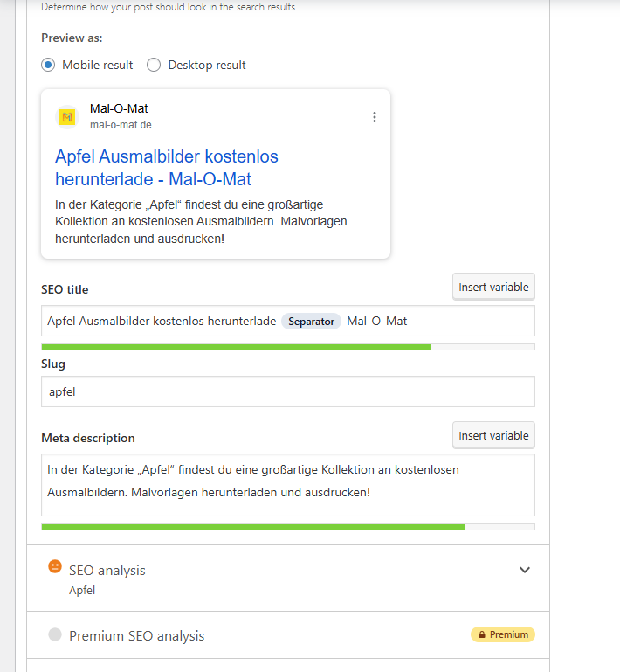Image resolution: width=620 pixels, height=672 pixels.
Task: Select the Desktop result radio button
Action: pos(154,65)
